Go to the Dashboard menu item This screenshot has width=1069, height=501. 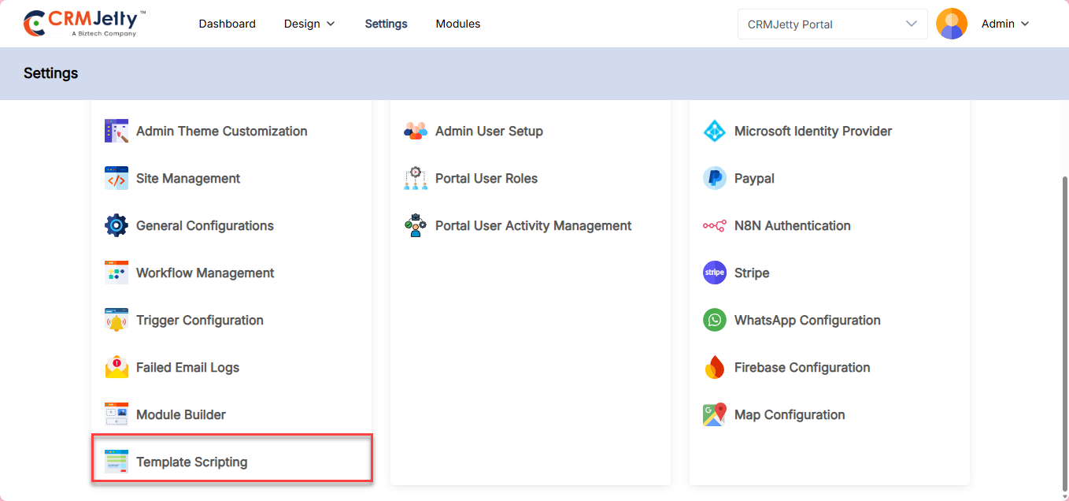227,24
